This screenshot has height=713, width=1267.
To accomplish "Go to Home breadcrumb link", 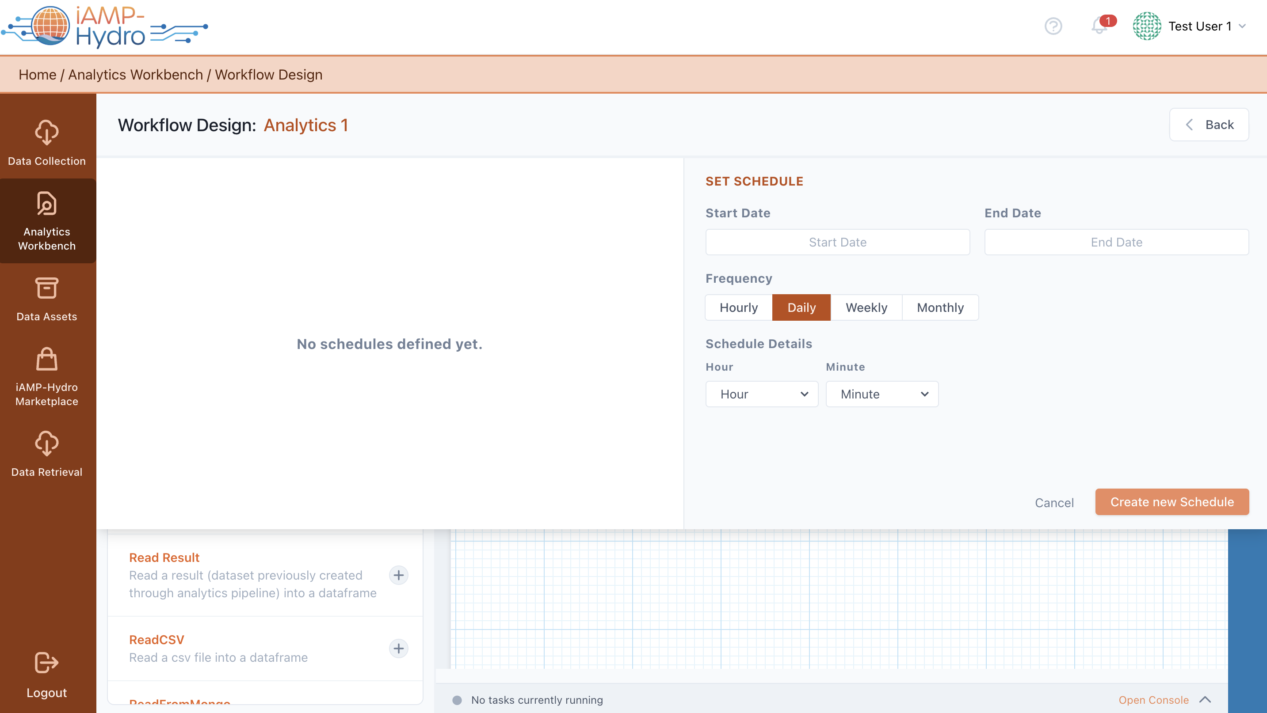I will point(38,75).
